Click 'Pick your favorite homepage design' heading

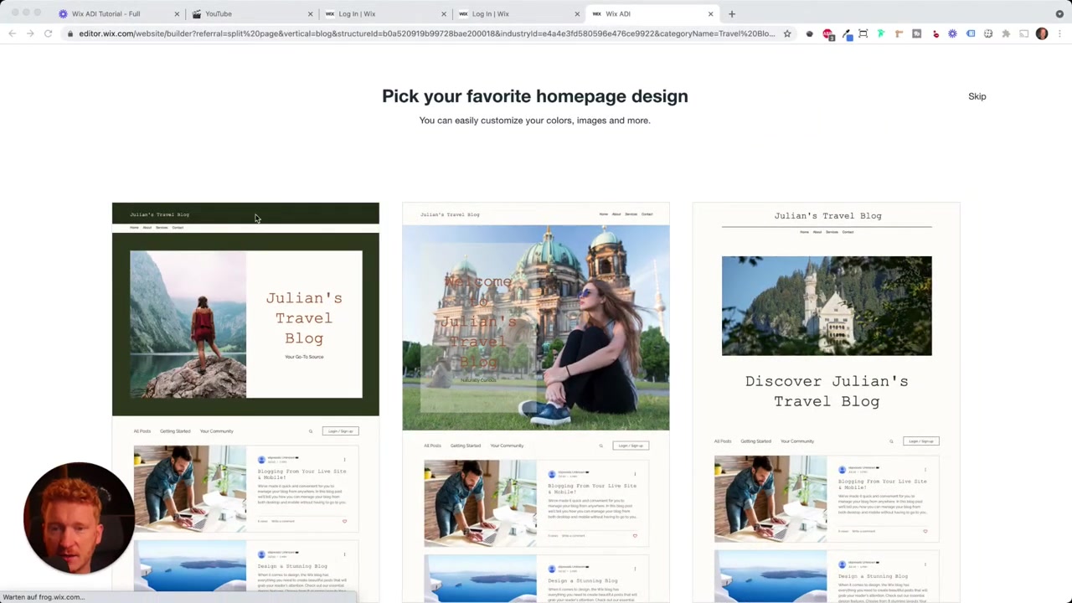pos(535,96)
